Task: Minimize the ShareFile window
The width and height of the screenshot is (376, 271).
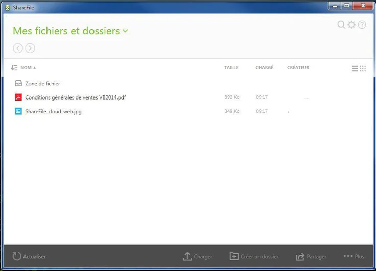Action: click(335, 6)
